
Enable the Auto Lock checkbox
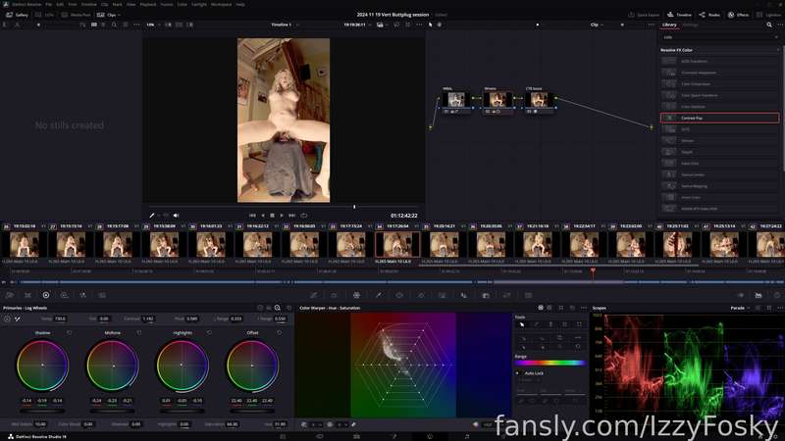pyautogui.click(x=518, y=373)
